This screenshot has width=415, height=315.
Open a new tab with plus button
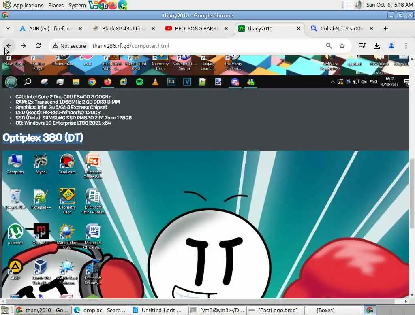coord(386,28)
